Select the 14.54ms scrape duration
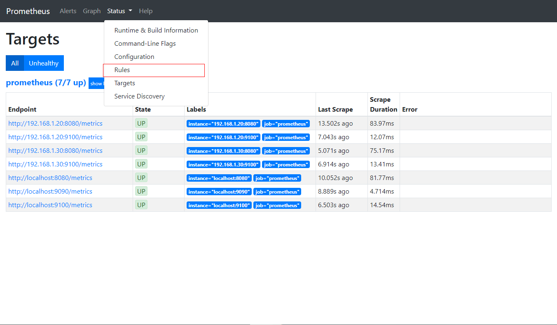 point(382,205)
